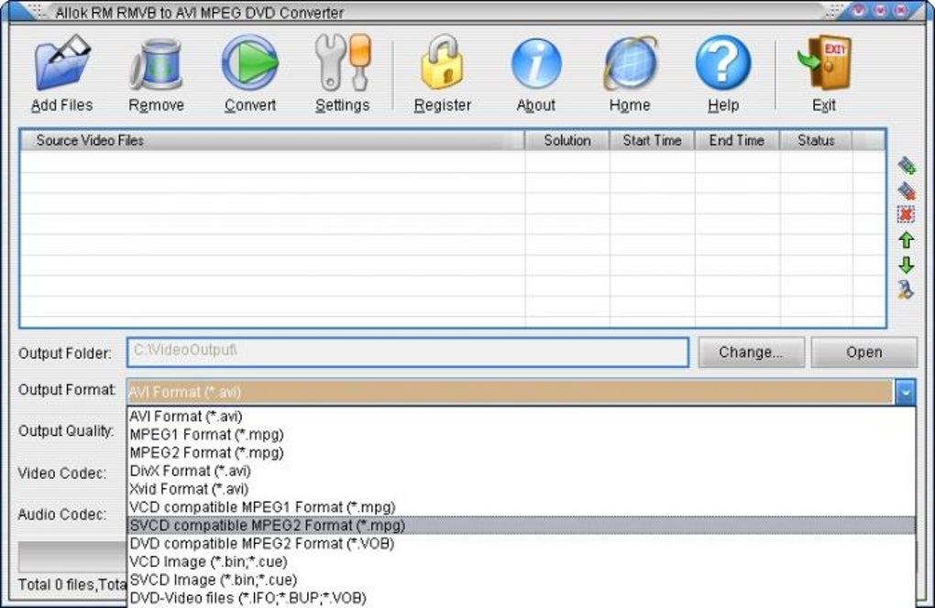Select SVCD compatible MPEG2 Format option
Viewport: 935px width, 608px height.
pyautogui.click(x=522, y=526)
